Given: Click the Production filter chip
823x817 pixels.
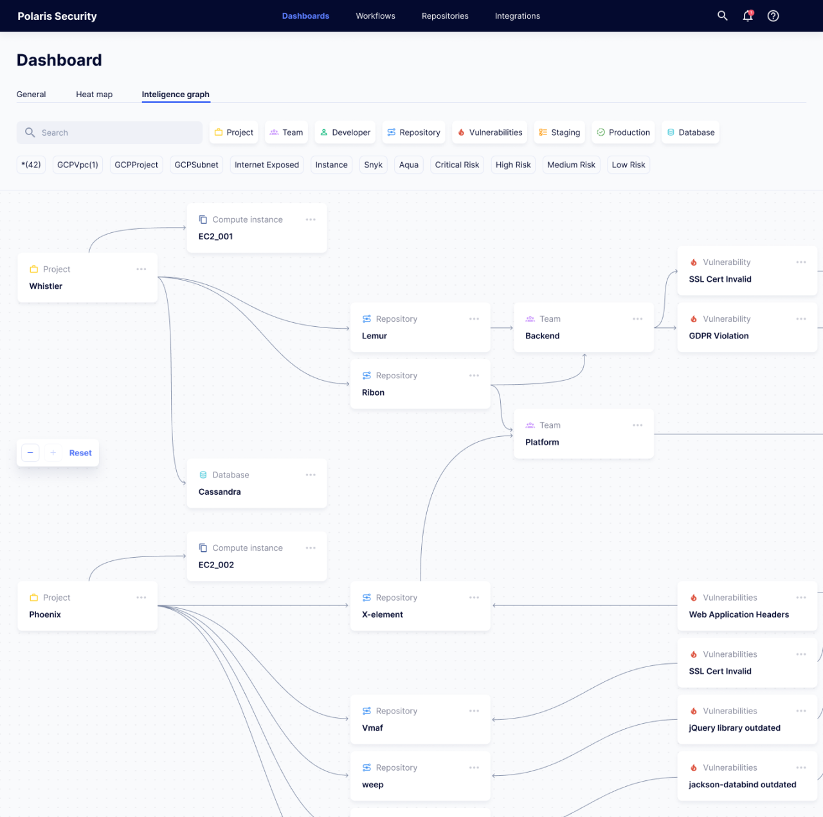Looking at the screenshot, I should [623, 132].
